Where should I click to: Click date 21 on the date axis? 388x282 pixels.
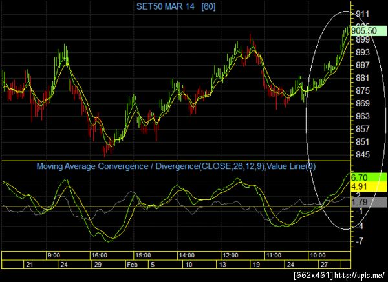point(30,265)
